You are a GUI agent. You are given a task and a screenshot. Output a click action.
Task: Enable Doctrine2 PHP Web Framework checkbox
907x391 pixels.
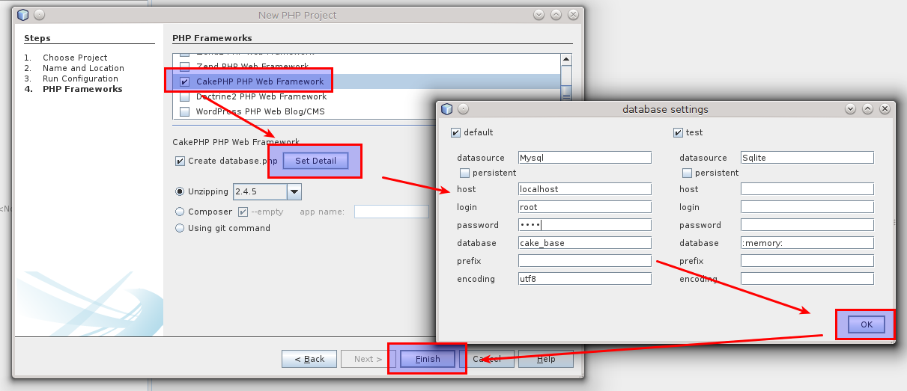point(184,96)
